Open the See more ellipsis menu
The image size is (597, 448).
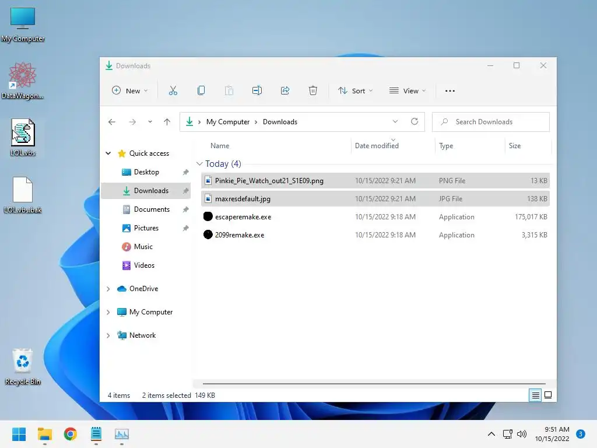point(450,90)
